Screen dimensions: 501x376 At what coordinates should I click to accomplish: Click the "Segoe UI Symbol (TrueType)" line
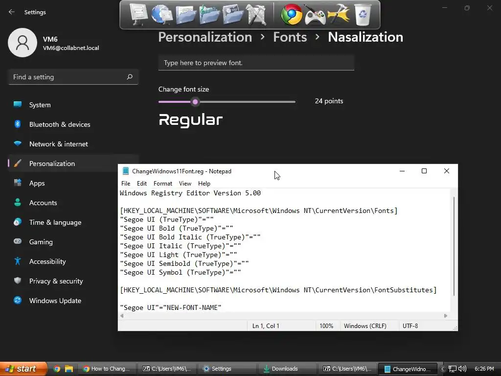click(181, 272)
